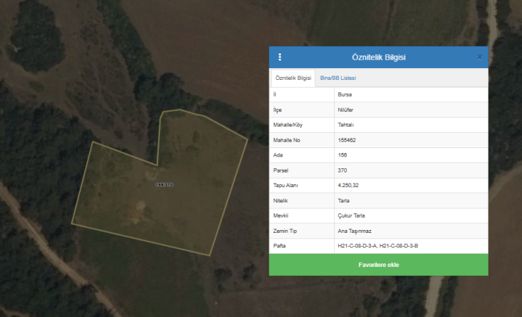
Task: Click the Favorilere ekle button
Action: 379,265
